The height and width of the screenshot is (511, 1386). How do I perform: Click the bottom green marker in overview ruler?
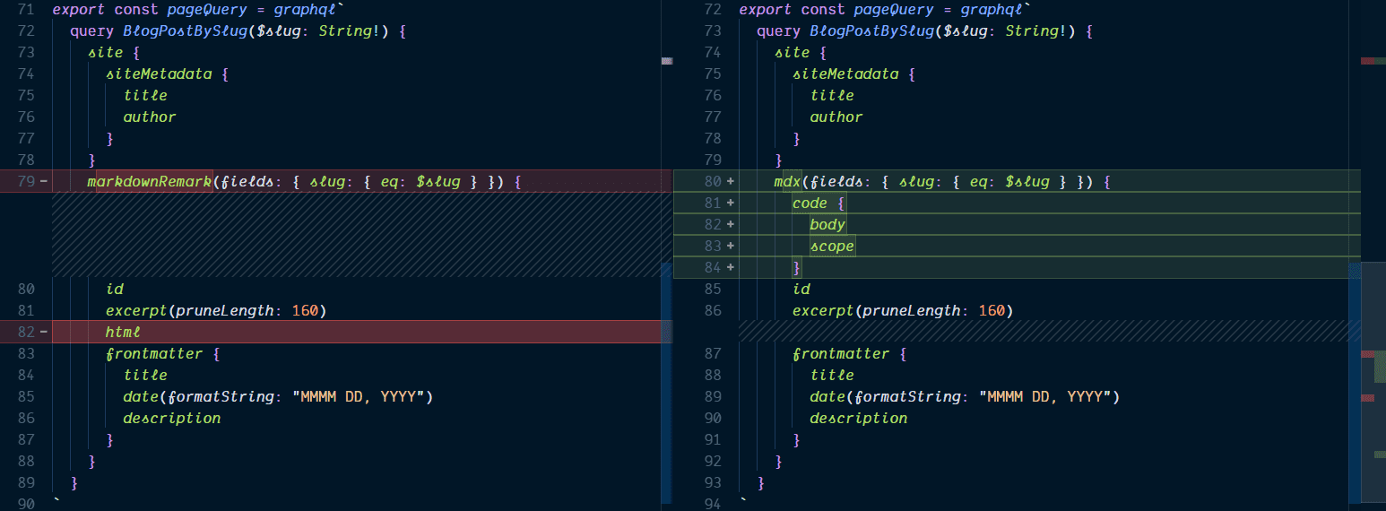(1379, 455)
